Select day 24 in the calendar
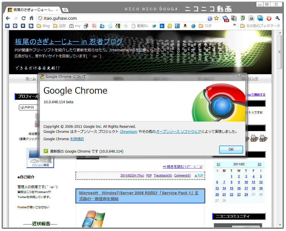 click(x=246, y=194)
